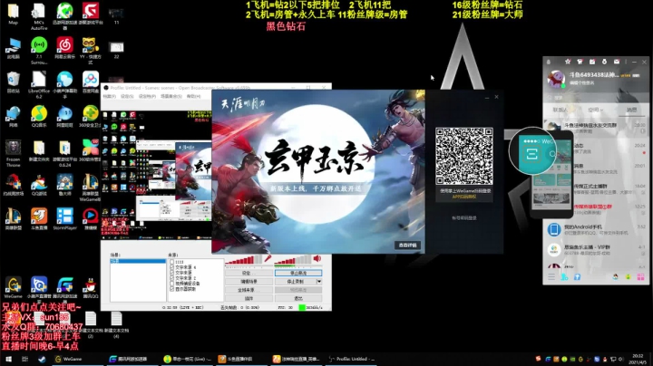
Task: Open 思瑞娱乐主播 - VIP群 conversation in QQ
Action: (596, 250)
